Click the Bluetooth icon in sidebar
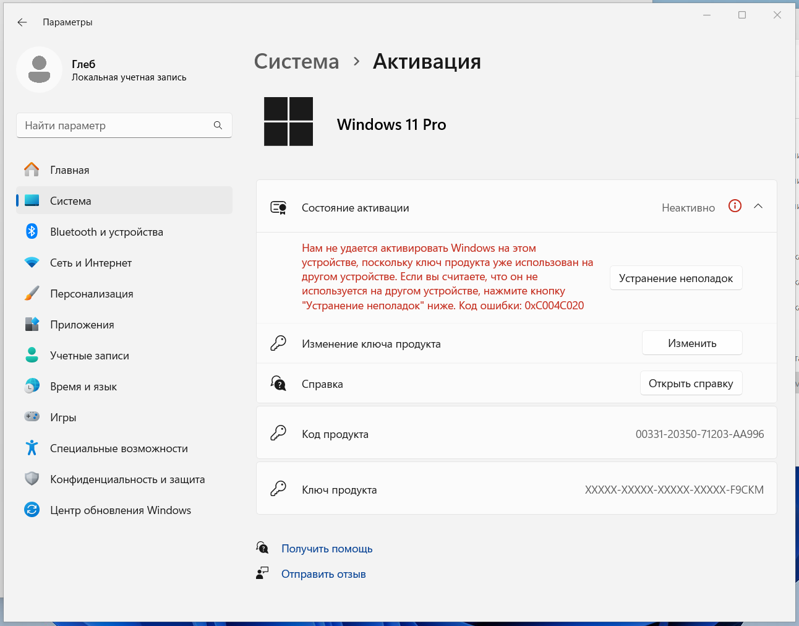 click(32, 231)
